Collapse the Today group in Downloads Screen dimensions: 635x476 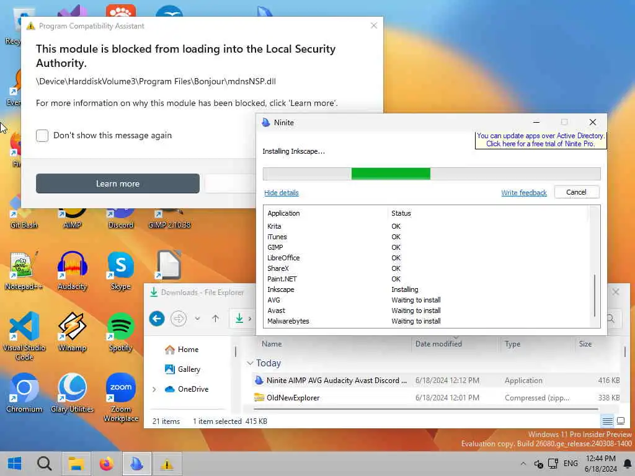click(x=250, y=363)
